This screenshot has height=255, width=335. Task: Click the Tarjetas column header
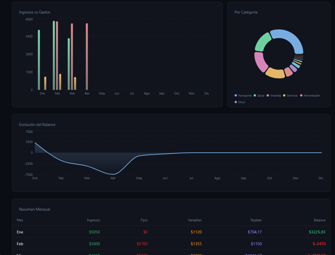256,220
